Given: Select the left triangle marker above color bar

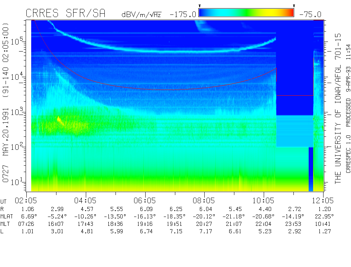Looking at the screenshot, I should click(200, 6).
